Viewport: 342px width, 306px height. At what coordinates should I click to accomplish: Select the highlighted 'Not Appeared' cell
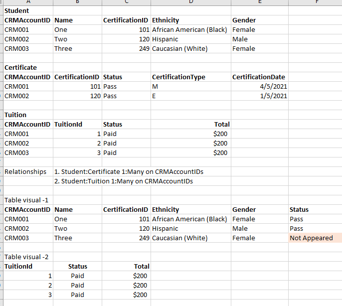(x=315, y=238)
